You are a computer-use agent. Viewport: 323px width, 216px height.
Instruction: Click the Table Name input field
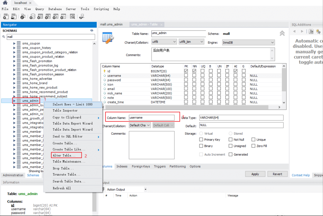178,33
